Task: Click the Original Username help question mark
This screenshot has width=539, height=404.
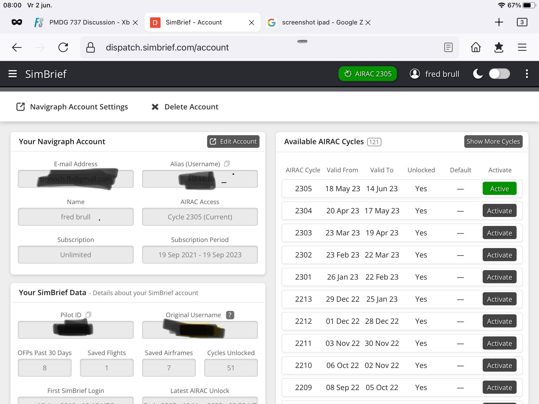Action: [230, 315]
